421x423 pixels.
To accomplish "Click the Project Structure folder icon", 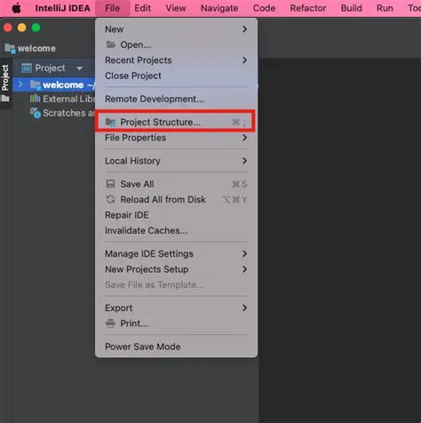I will [111, 122].
